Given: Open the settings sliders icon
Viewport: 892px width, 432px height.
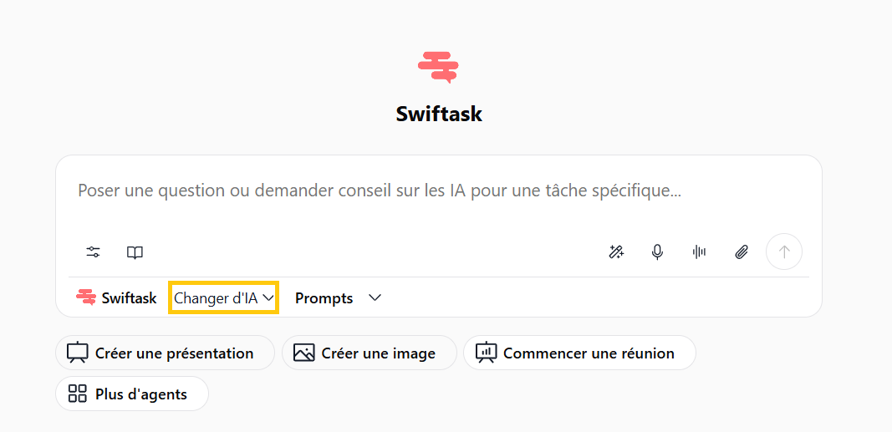Looking at the screenshot, I should click(94, 252).
